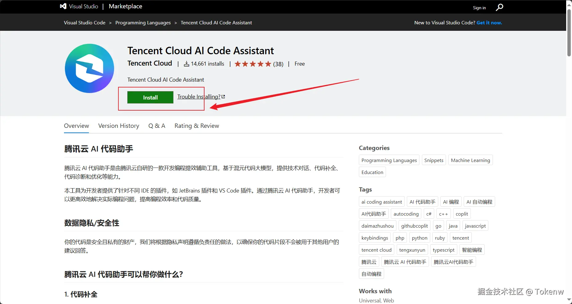
Task: Open Programming Languages breadcrumb
Action: [x=143, y=22]
